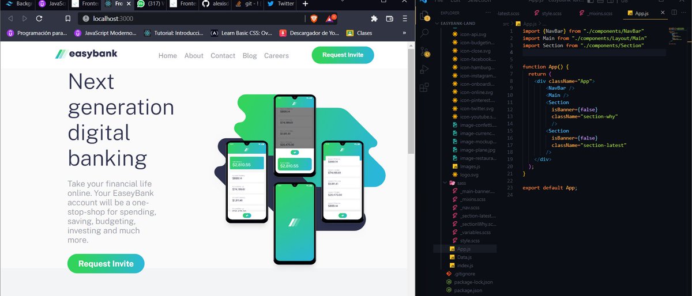Viewport: 692px width, 296px height.
Task: Open the Run and Debug view
Action: point(425,70)
